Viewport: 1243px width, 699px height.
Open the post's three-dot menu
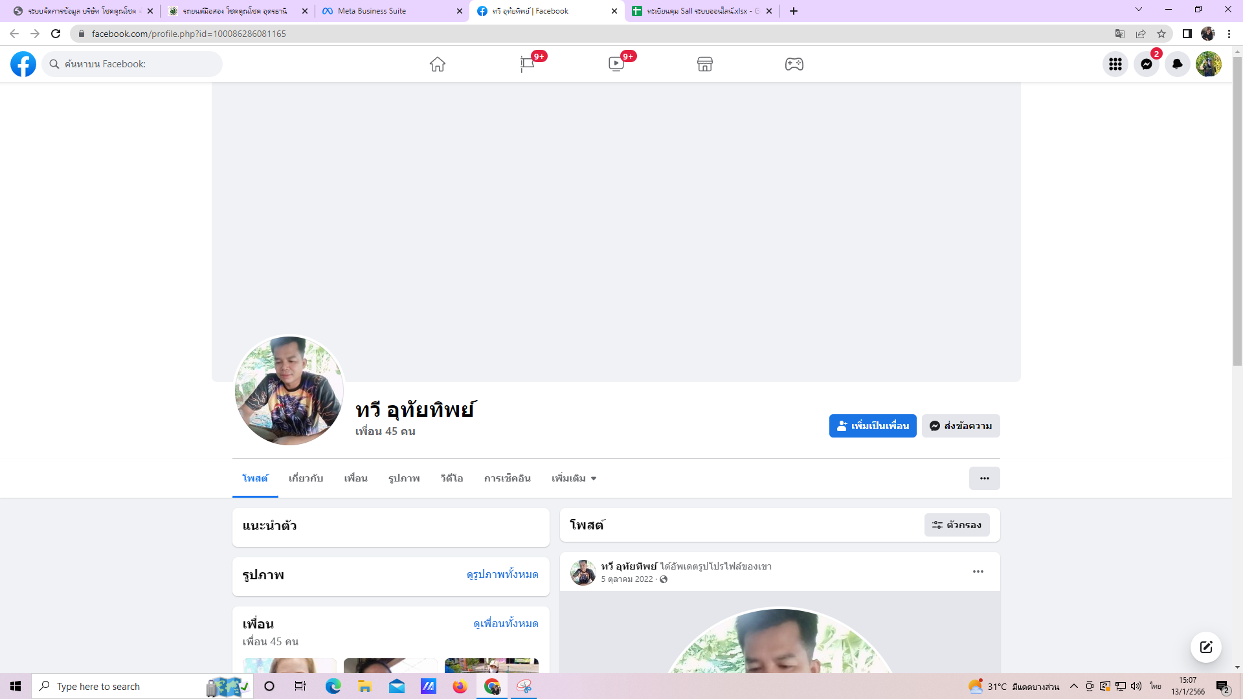(978, 571)
